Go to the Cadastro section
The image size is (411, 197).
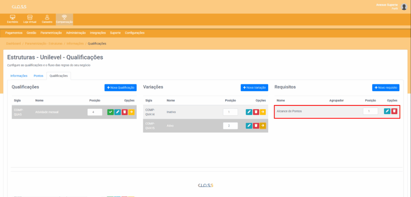click(x=47, y=19)
